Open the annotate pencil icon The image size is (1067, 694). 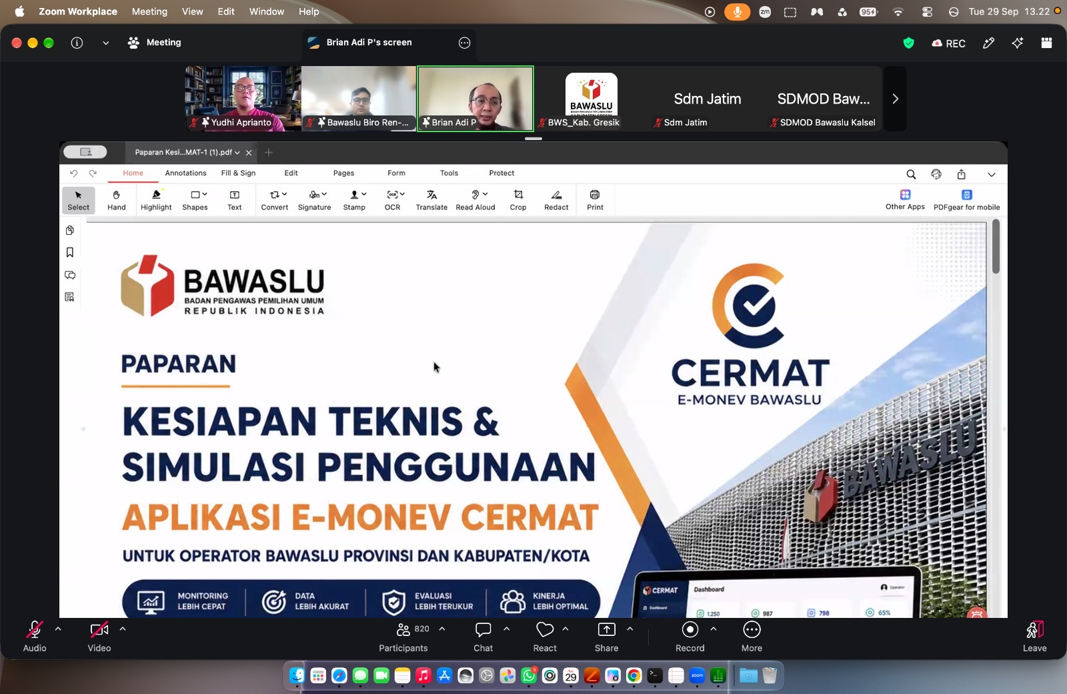pos(989,43)
